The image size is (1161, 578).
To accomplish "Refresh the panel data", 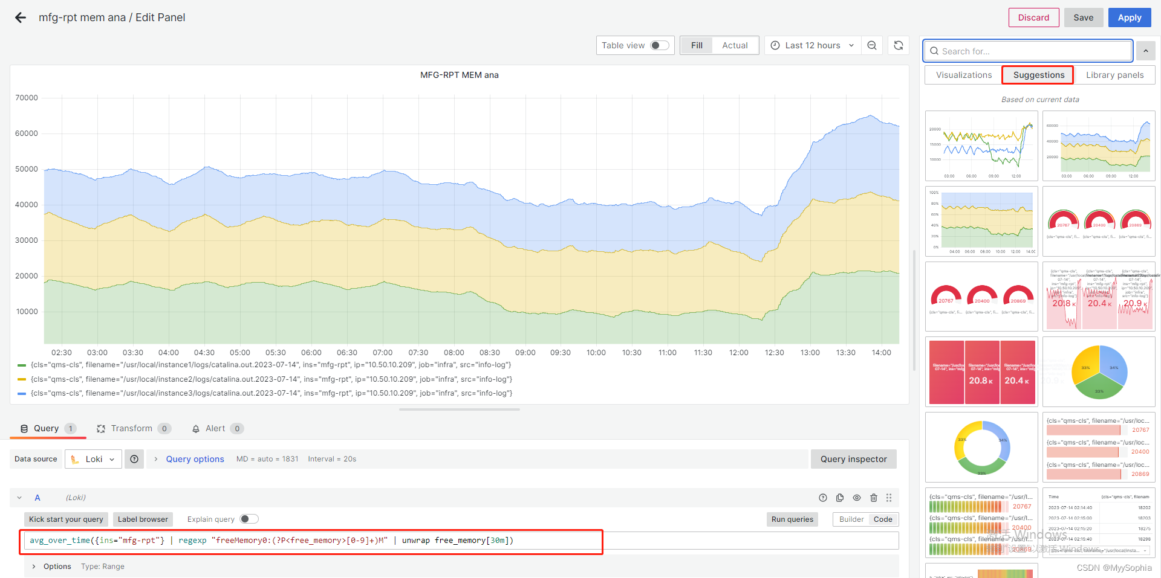I will pyautogui.click(x=899, y=45).
